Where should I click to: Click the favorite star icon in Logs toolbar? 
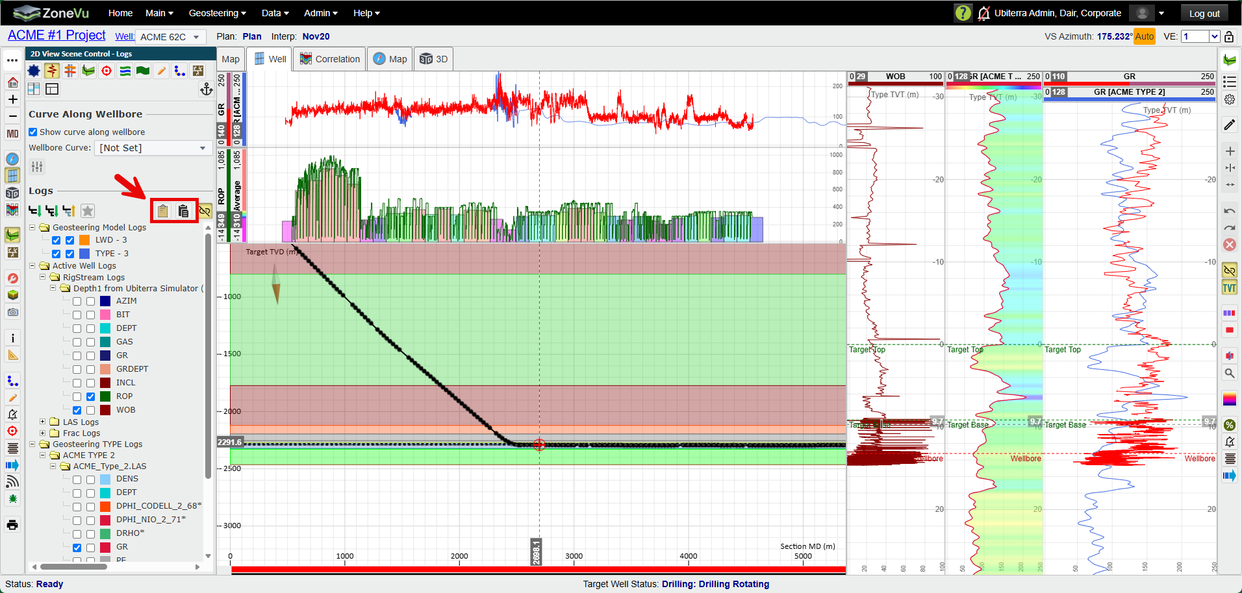(88, 211)
